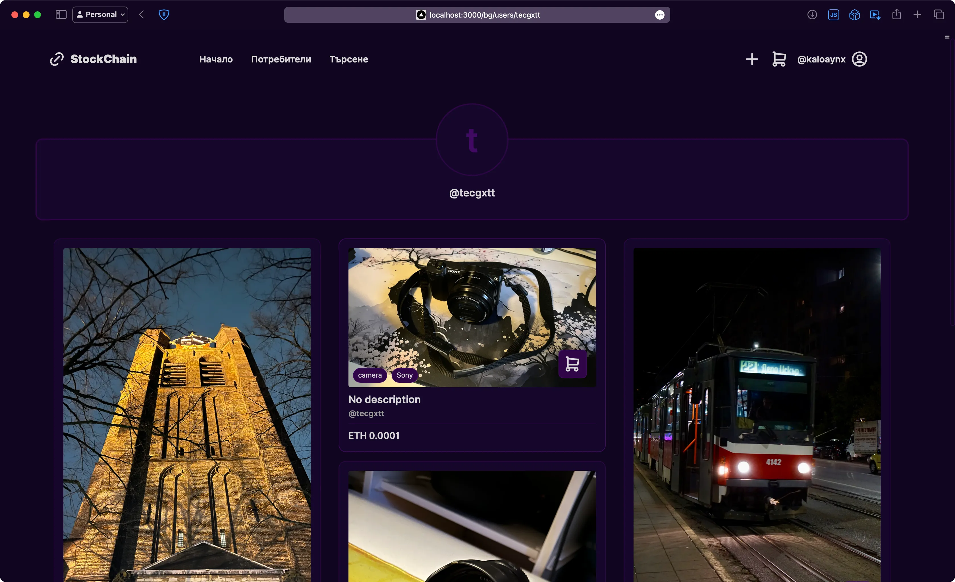This screenshot has height=582, width=955.
Task: Open the Share menu
Action: (896, 14)
